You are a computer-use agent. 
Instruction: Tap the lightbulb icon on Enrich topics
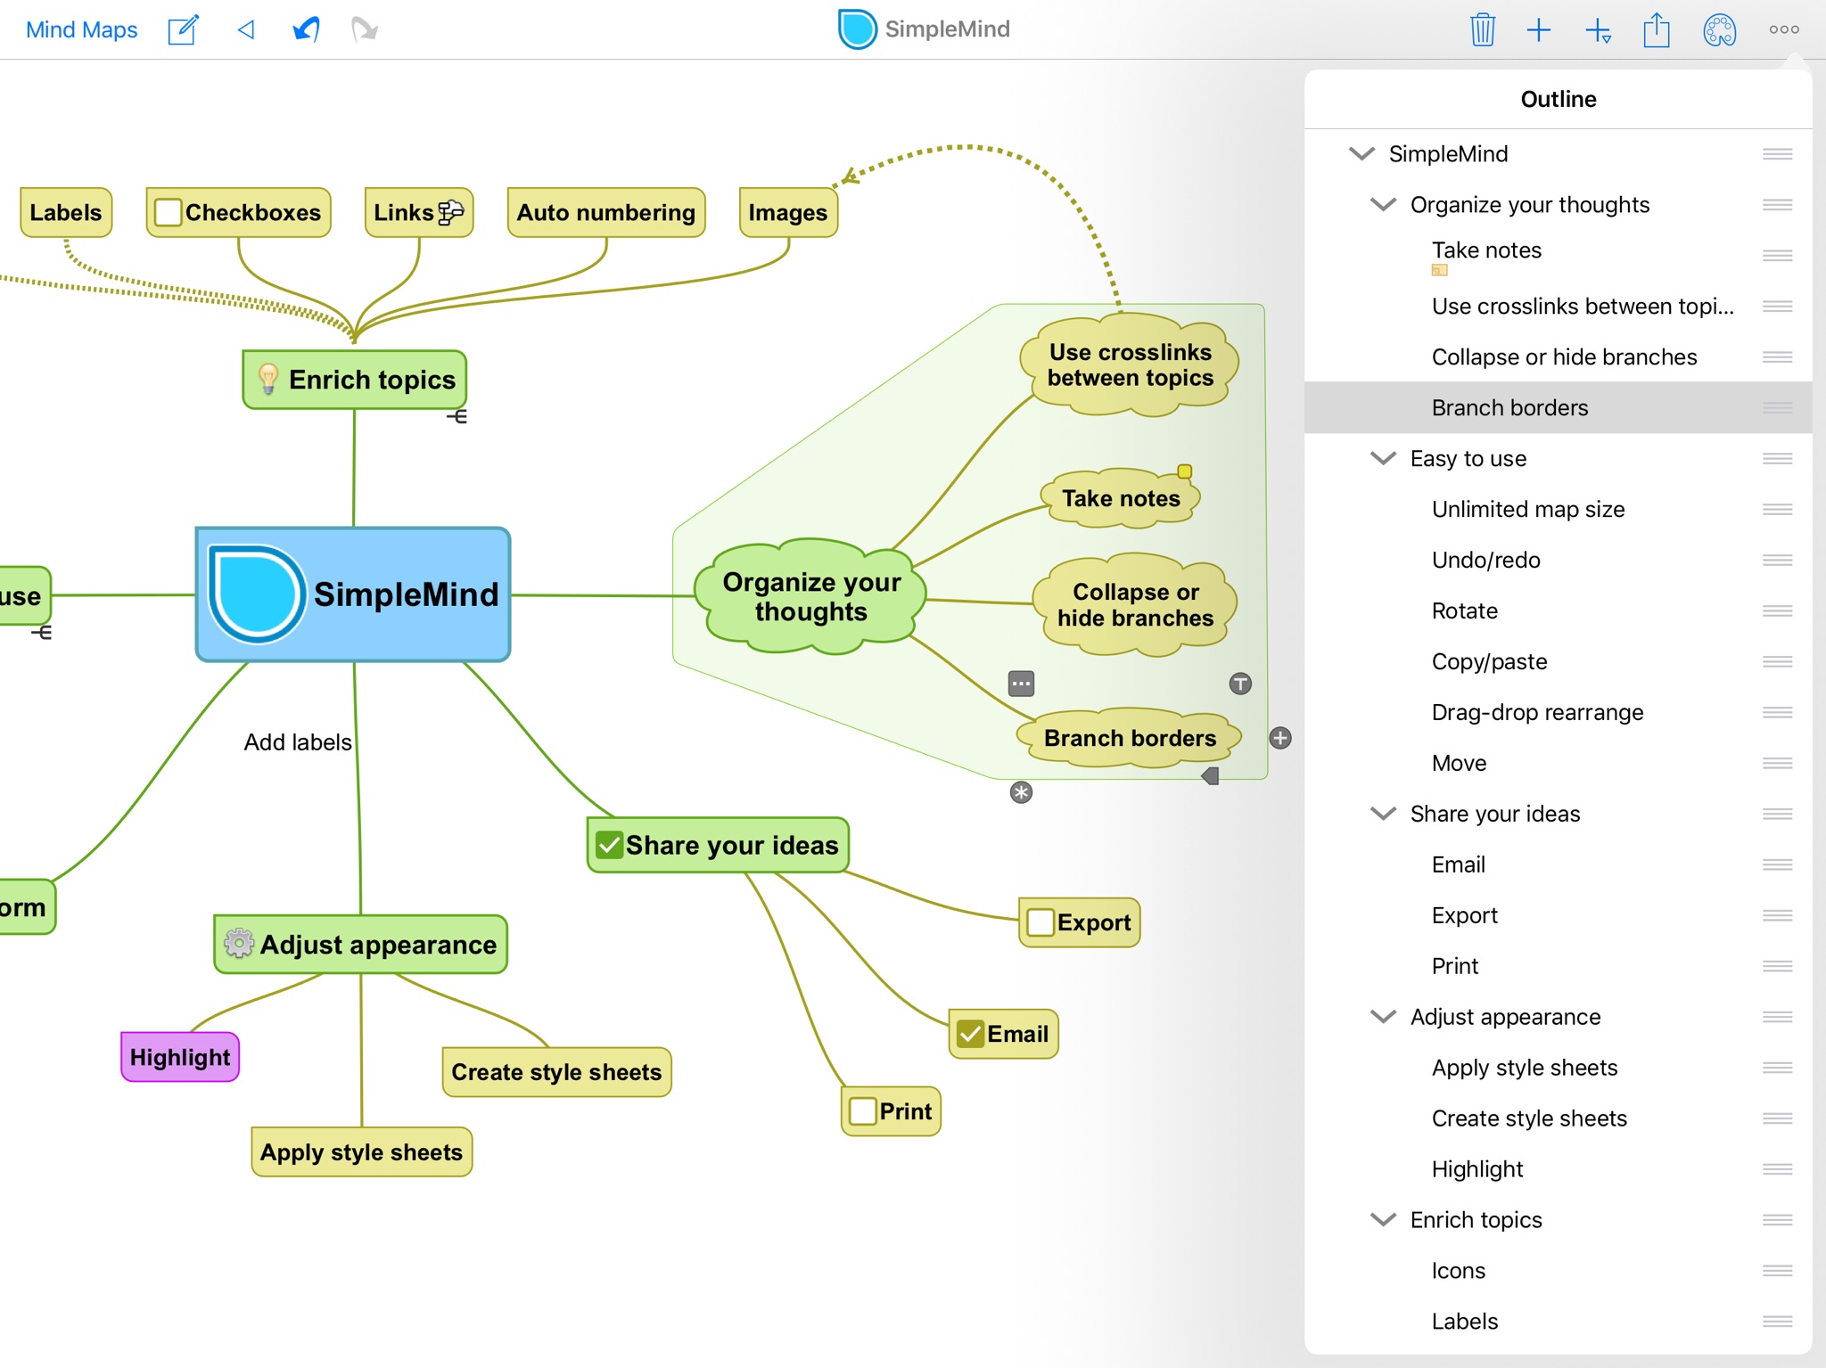[x=267, y=379]
